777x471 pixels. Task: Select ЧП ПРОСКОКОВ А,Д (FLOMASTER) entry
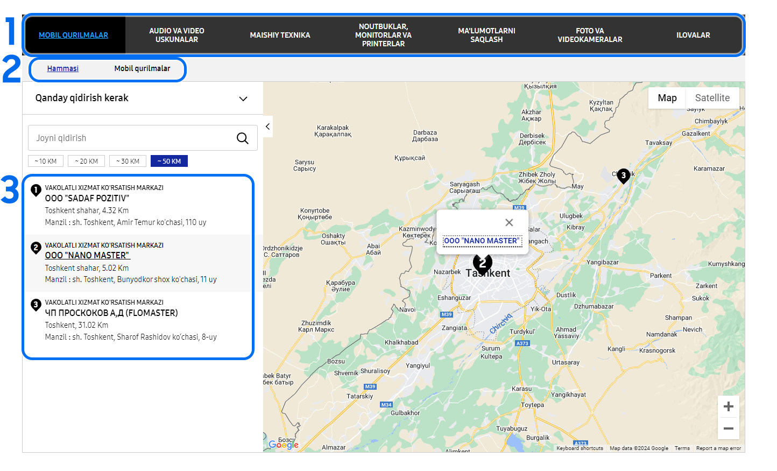(x=111, y=313)
